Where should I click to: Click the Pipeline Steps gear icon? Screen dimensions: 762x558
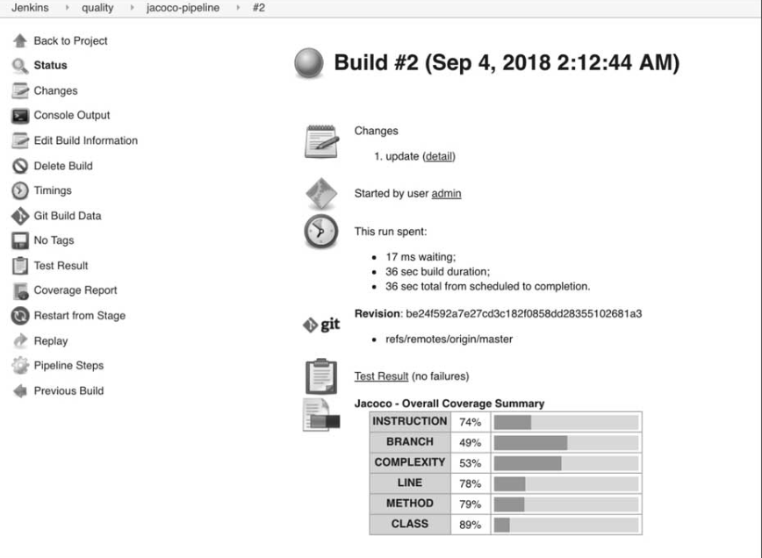19,366
